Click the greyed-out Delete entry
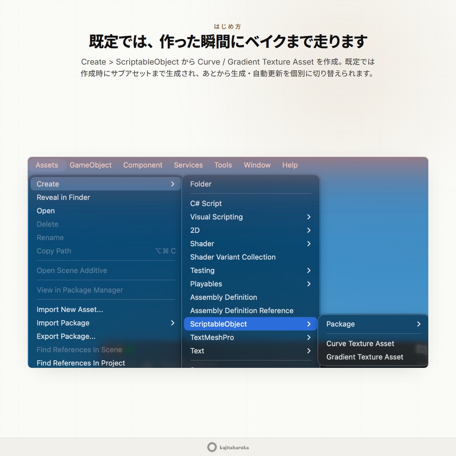This screenshot has width=456, height=456. point(106,224)
